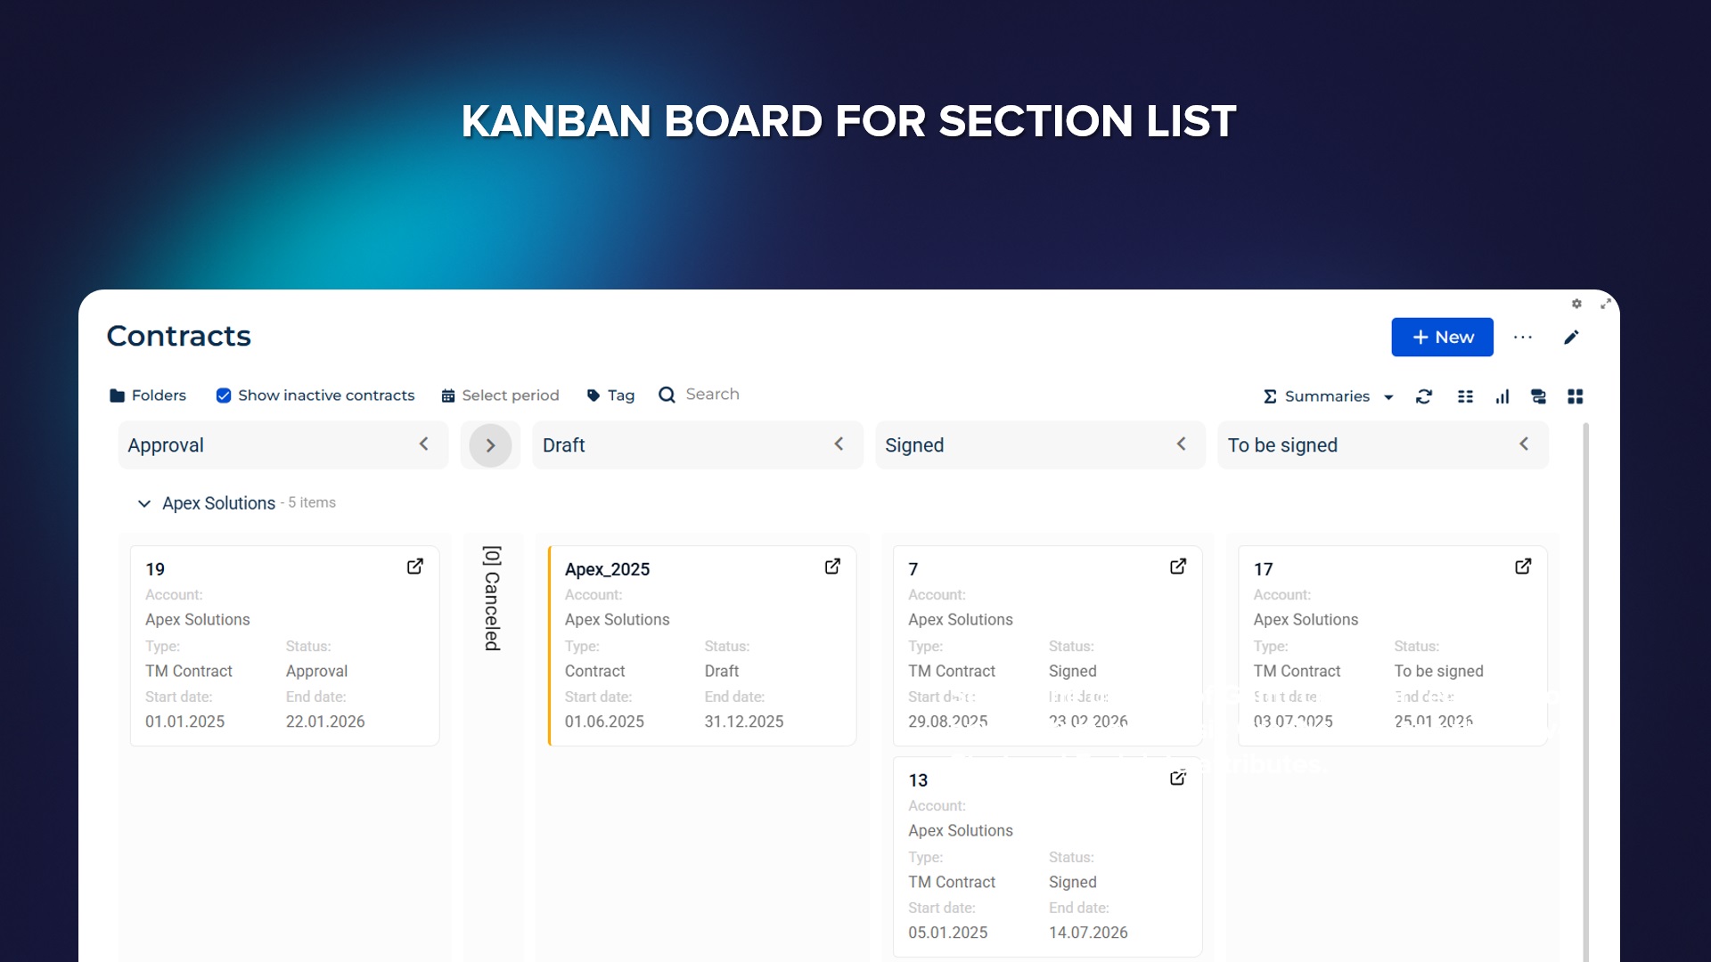Open the Tag filter
The image size is (1711, 962).
click(610, 395)
